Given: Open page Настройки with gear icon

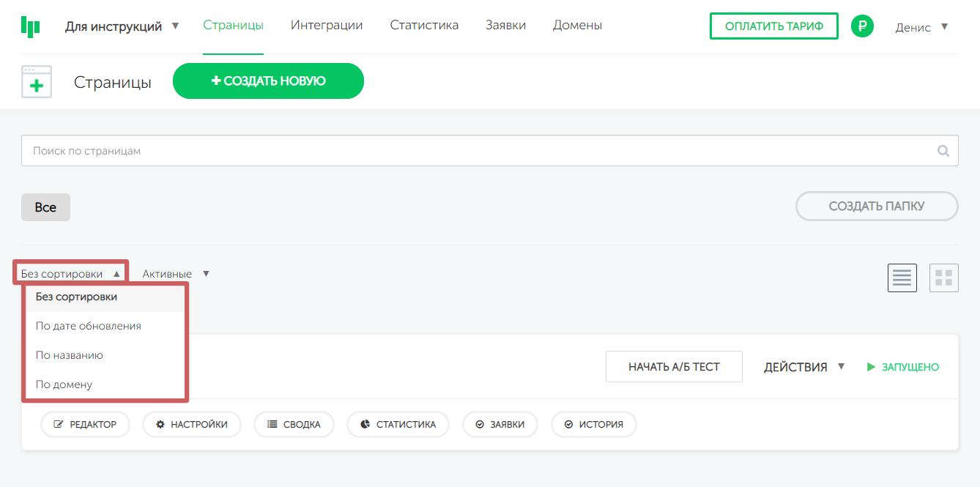Looking at the screenshot, I should (191, 424).
